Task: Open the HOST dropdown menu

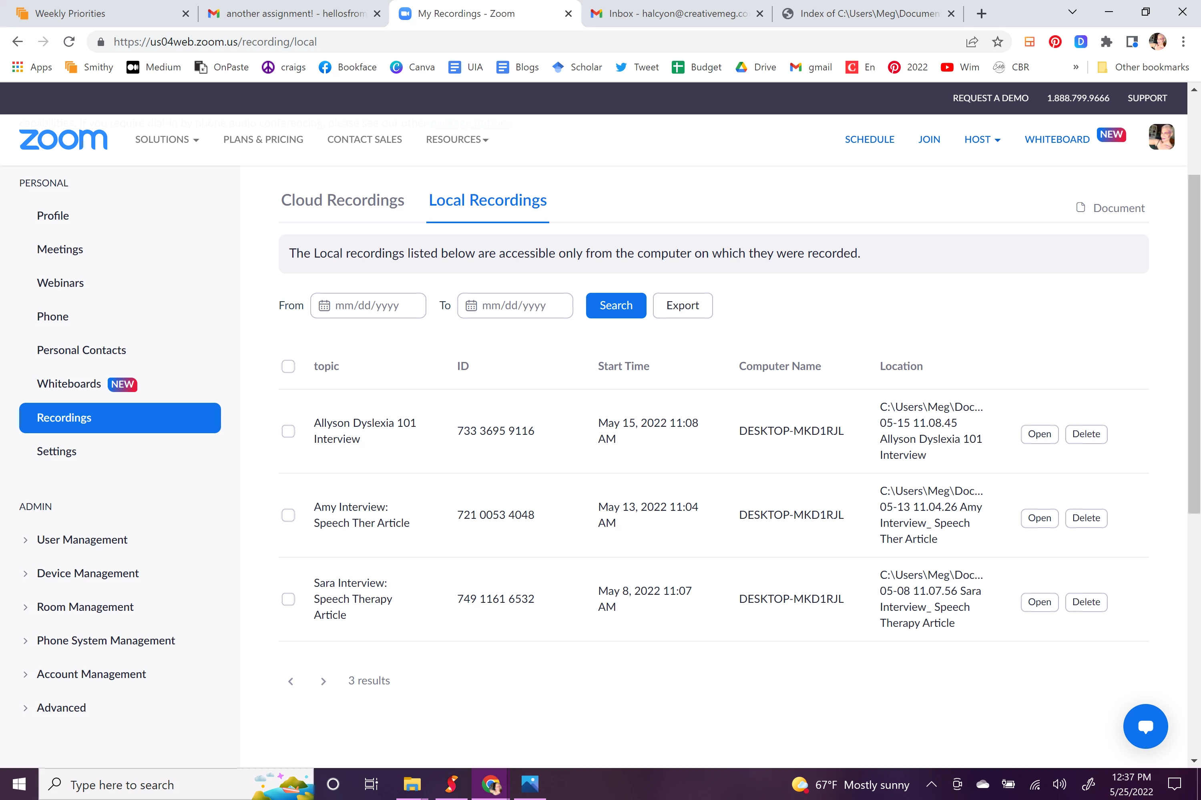Action: pyautogui.click(x=982, y=139)
